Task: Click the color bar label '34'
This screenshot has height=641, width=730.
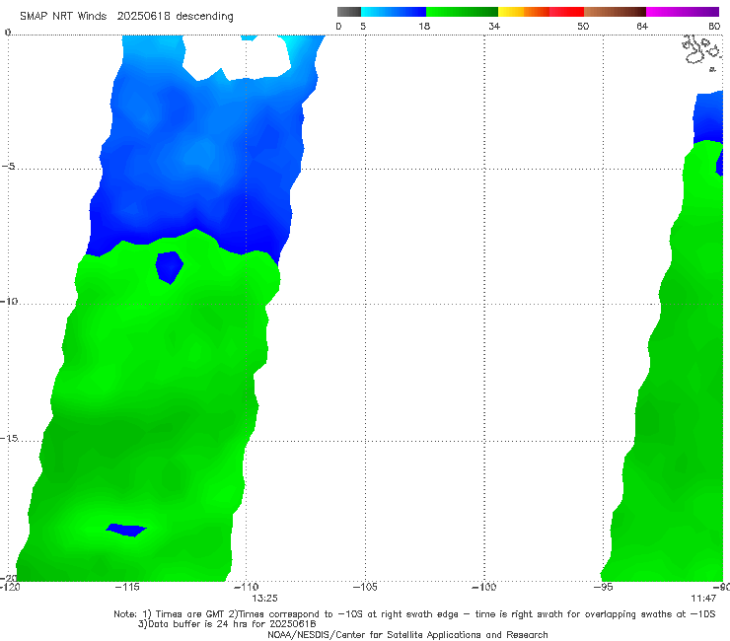Action: coord(494,27)
